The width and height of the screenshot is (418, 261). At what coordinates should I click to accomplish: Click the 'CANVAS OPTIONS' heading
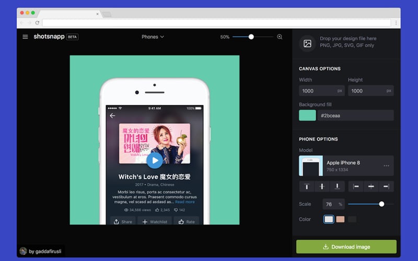(320, 69)
